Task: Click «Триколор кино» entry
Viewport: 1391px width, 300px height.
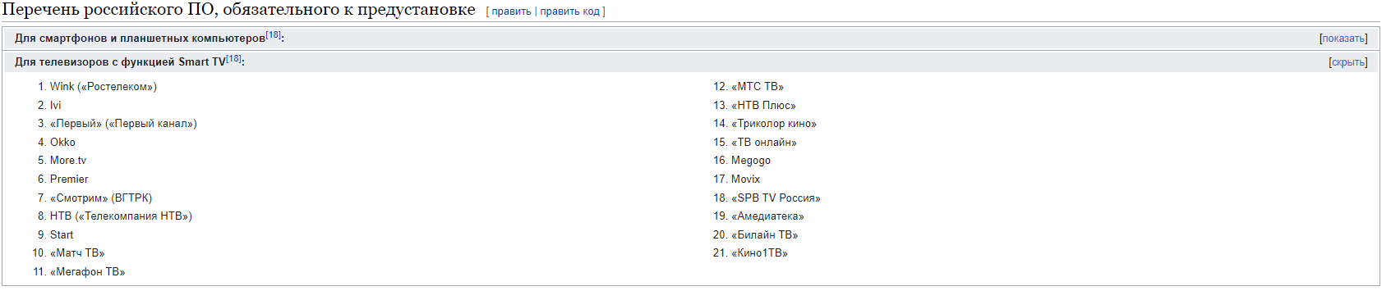Action: (774, 124)
